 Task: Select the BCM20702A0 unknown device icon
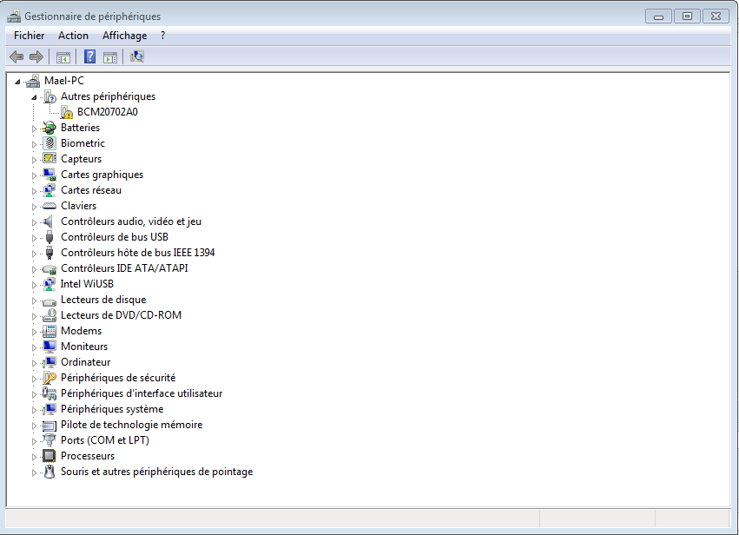pos(66,111)
